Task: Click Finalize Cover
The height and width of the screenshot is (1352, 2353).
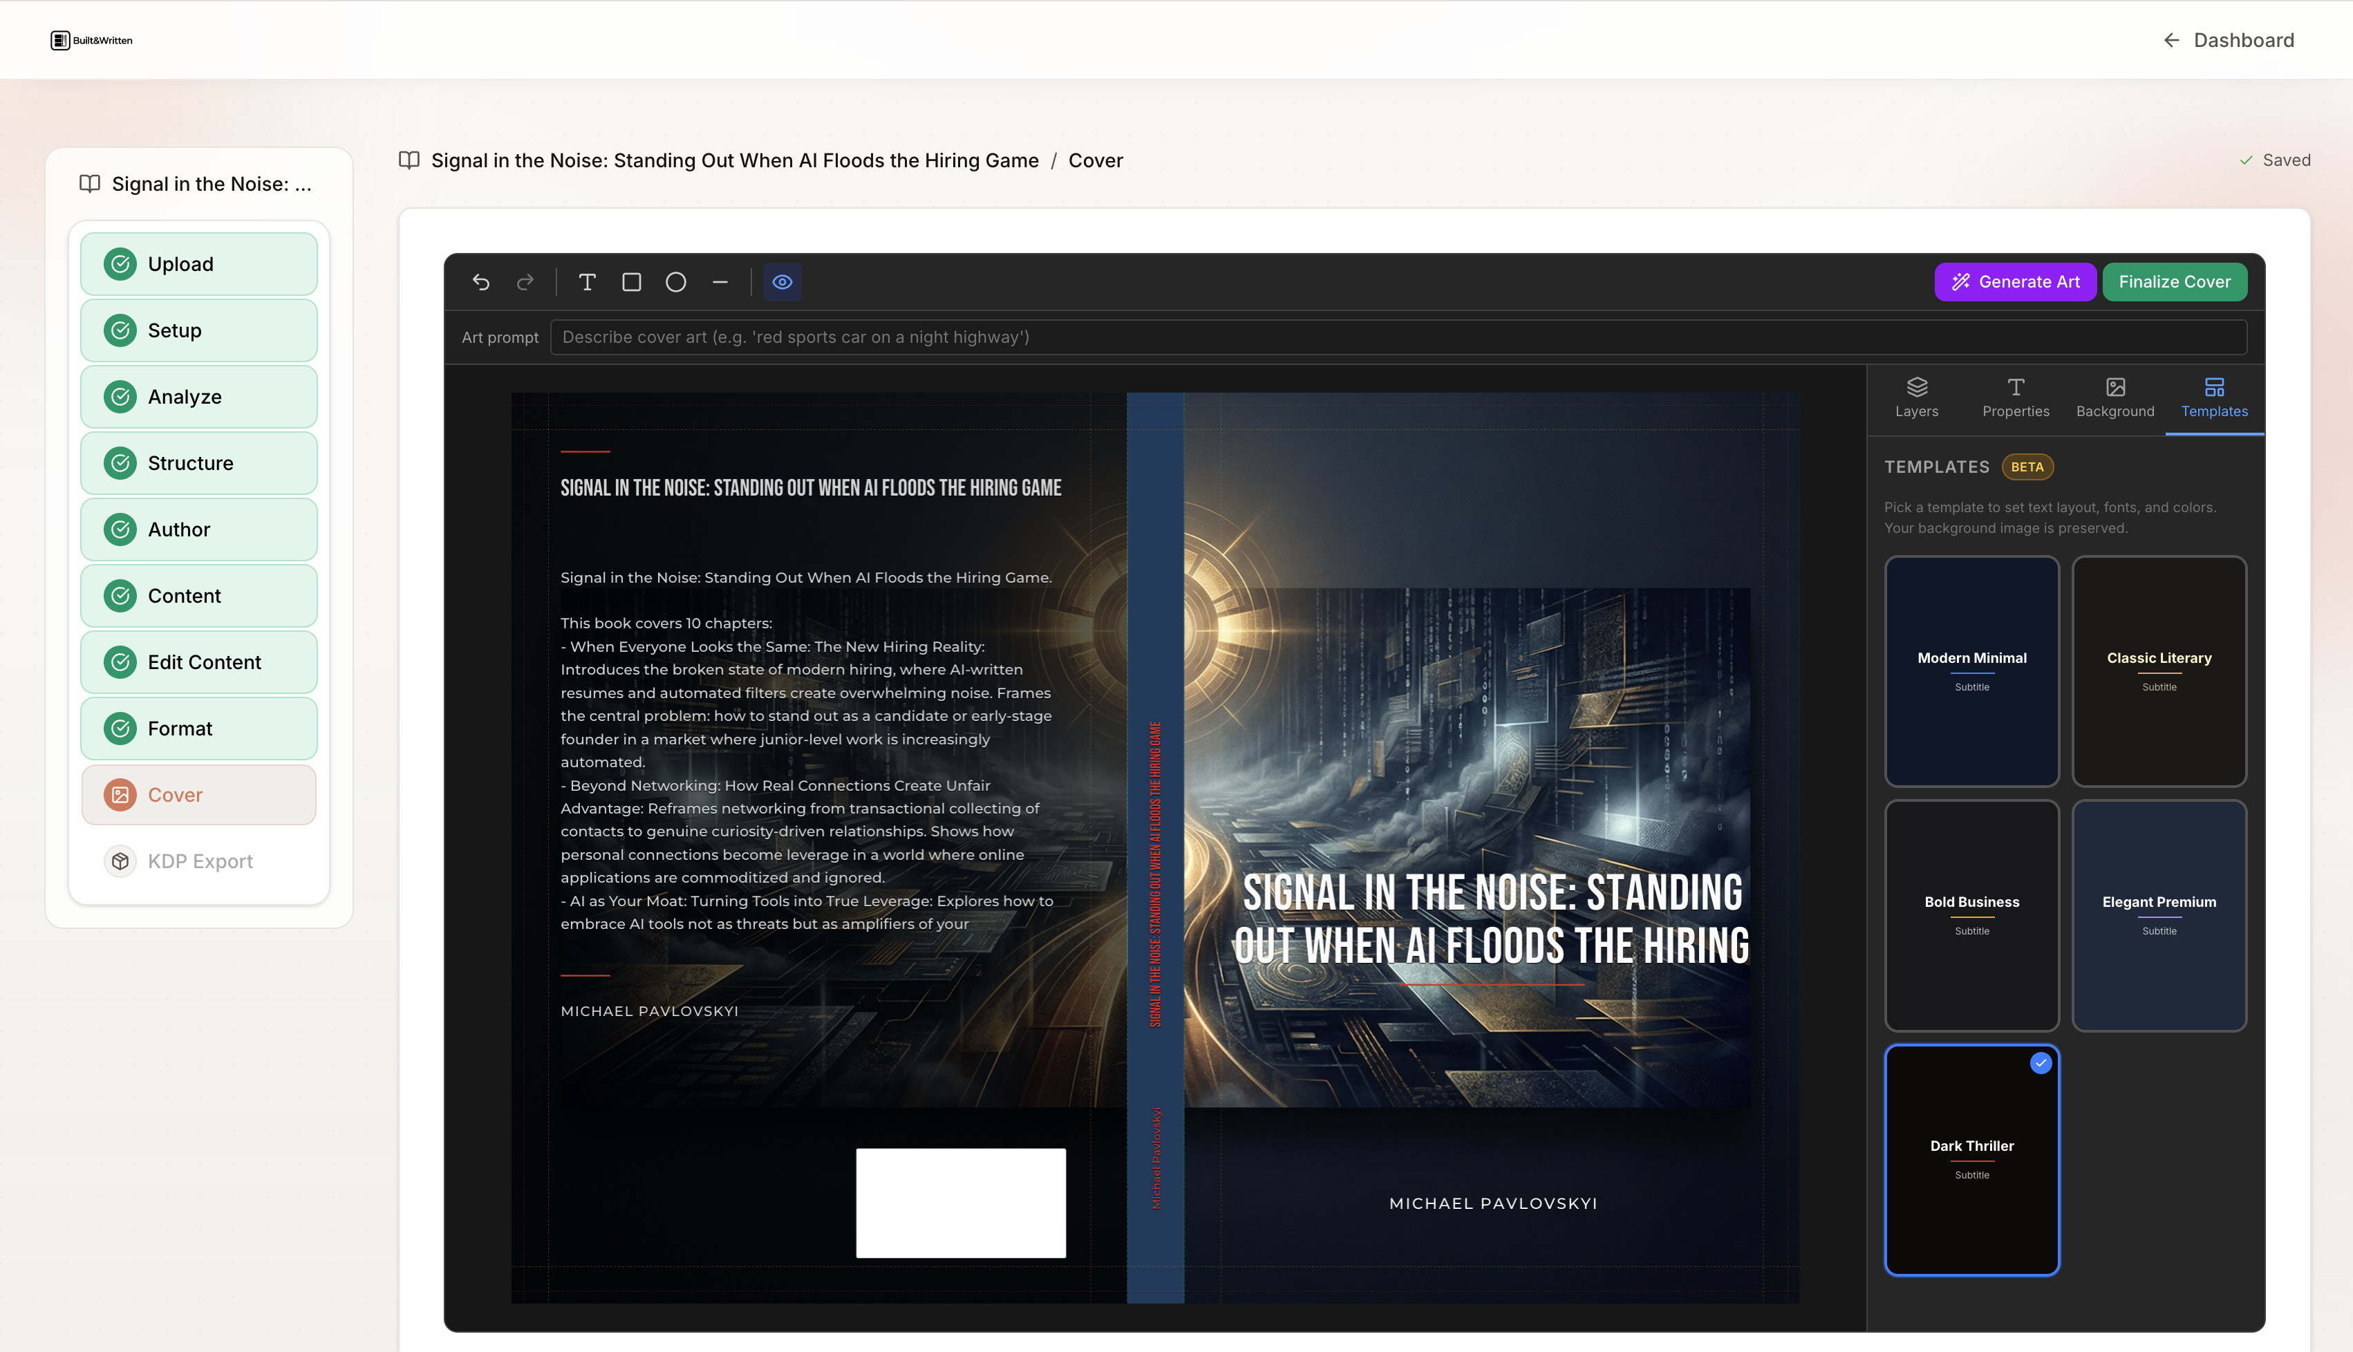Action: pyautogui.click(x=2175, y=281)
